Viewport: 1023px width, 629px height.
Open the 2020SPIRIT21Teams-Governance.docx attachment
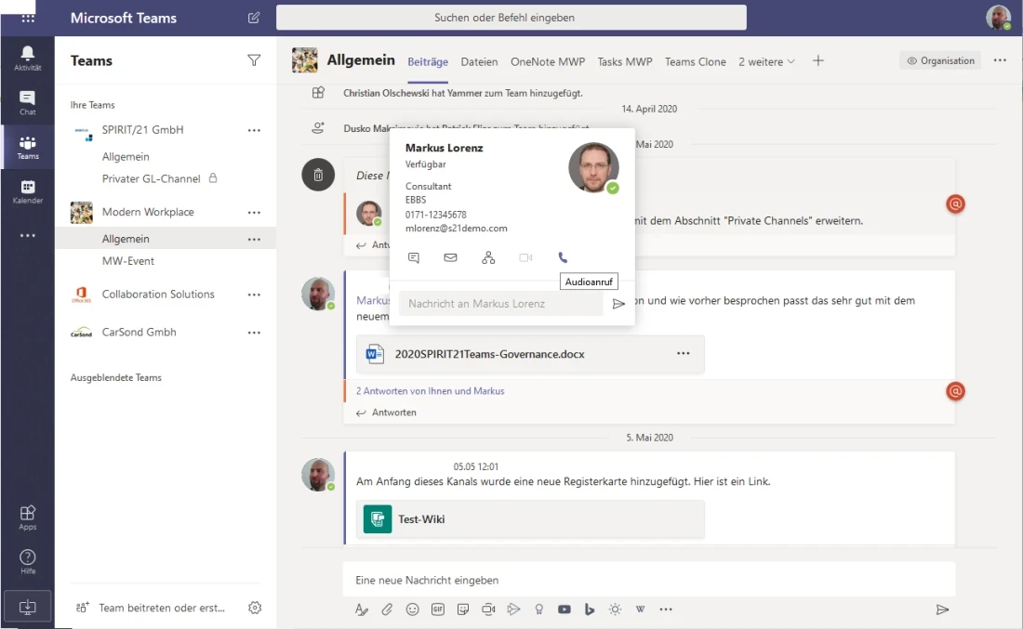coord(489,354)
